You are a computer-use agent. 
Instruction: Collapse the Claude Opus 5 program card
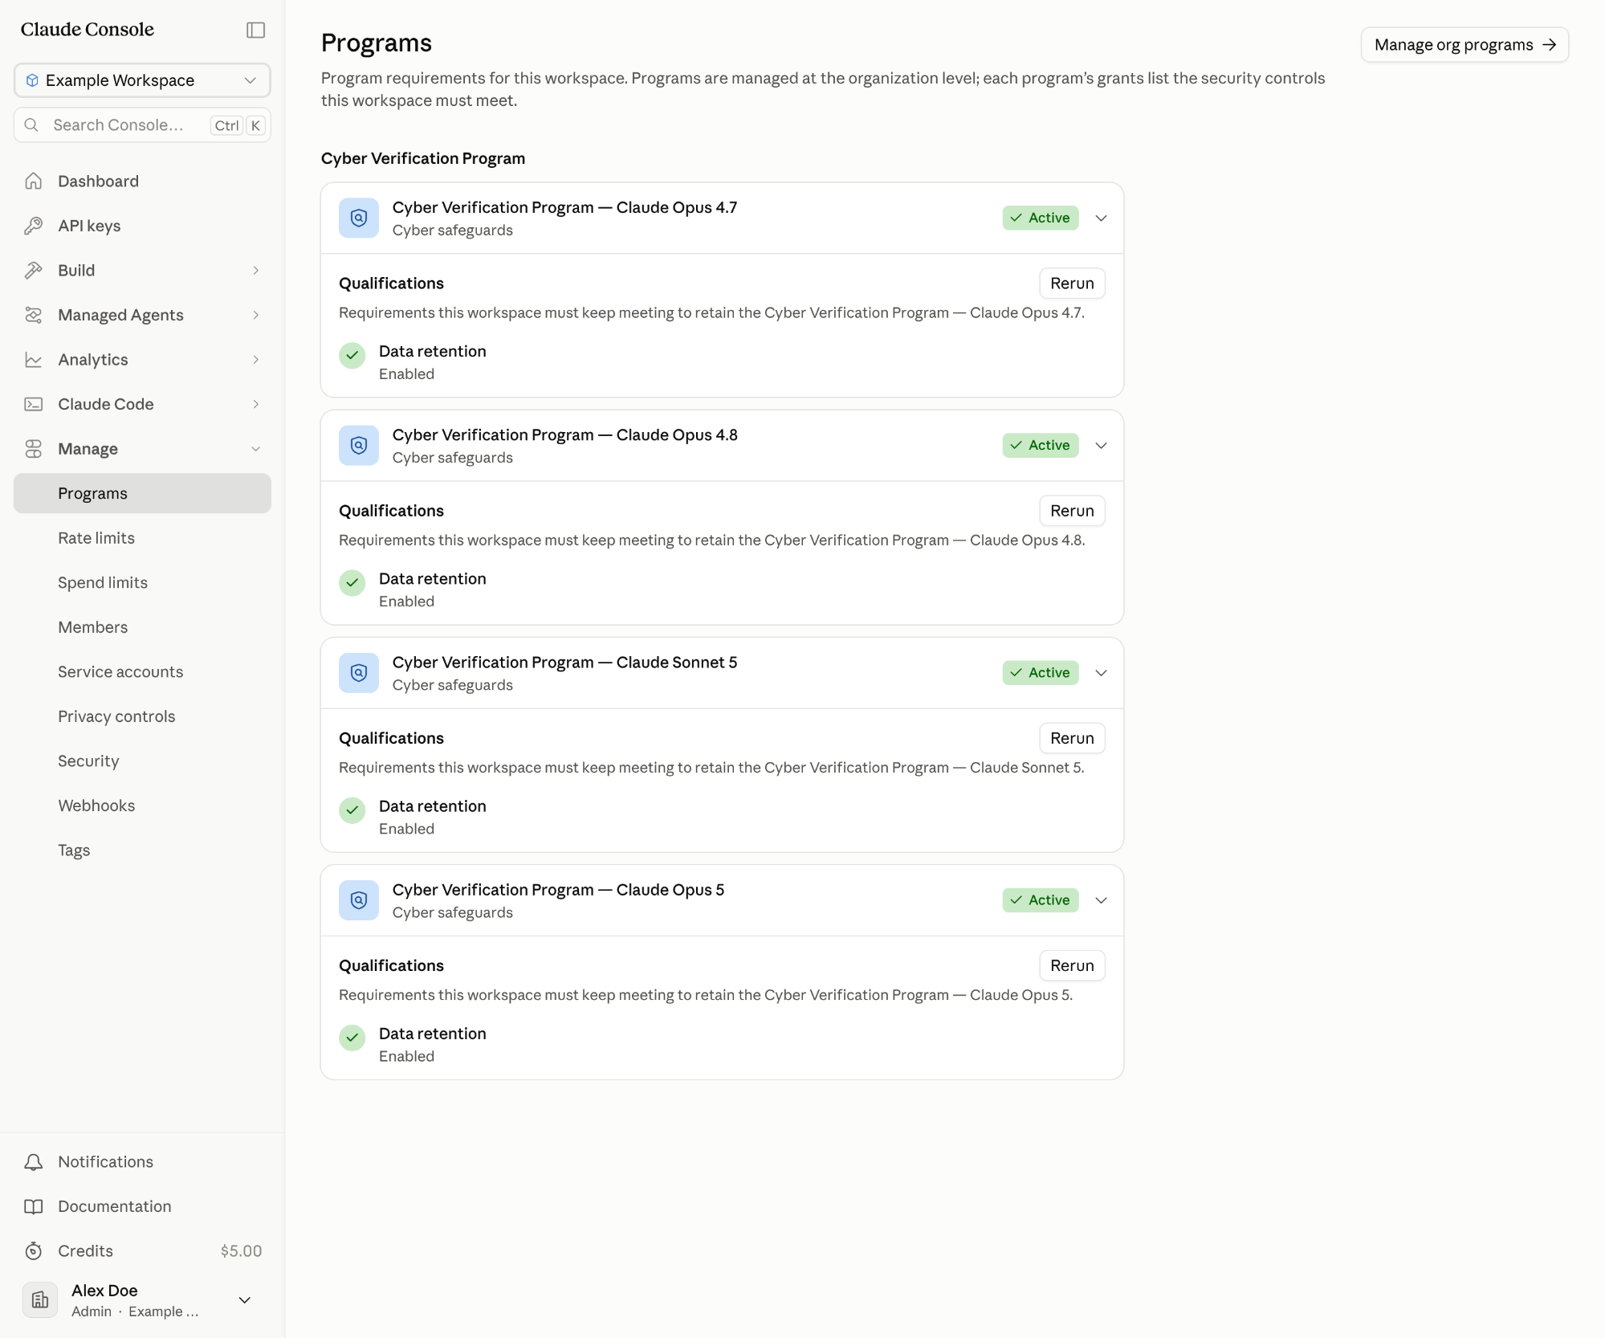coord(1102,900)
